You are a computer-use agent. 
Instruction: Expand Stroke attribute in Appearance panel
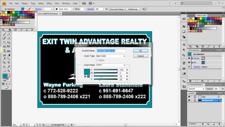coord(192,58)
